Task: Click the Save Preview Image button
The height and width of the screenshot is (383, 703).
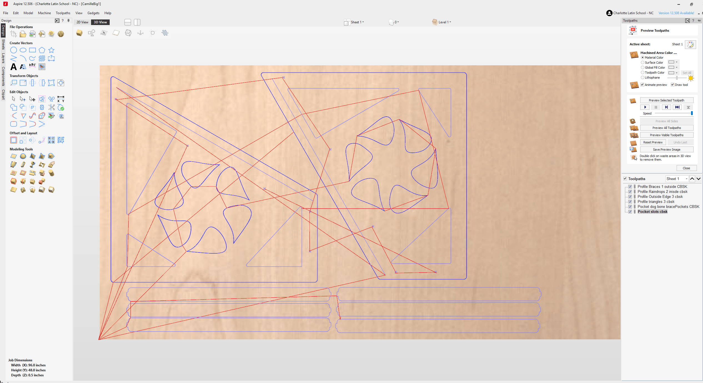Action: tap(667, 149)
